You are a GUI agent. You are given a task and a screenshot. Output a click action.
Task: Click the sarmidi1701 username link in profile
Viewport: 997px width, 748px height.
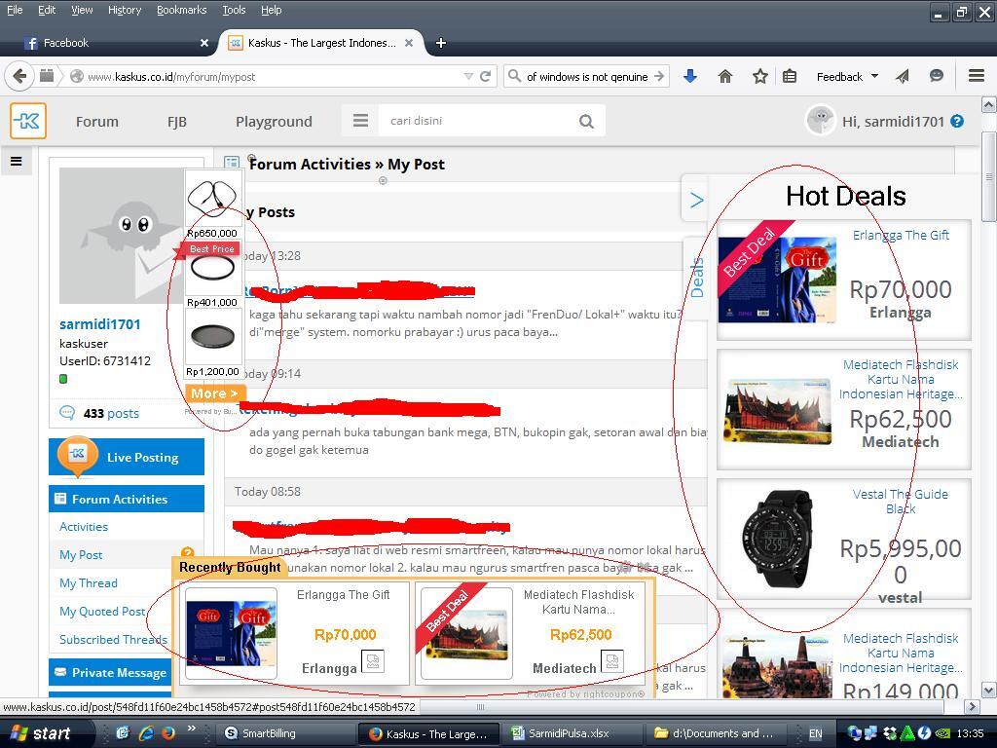point(100,323)
